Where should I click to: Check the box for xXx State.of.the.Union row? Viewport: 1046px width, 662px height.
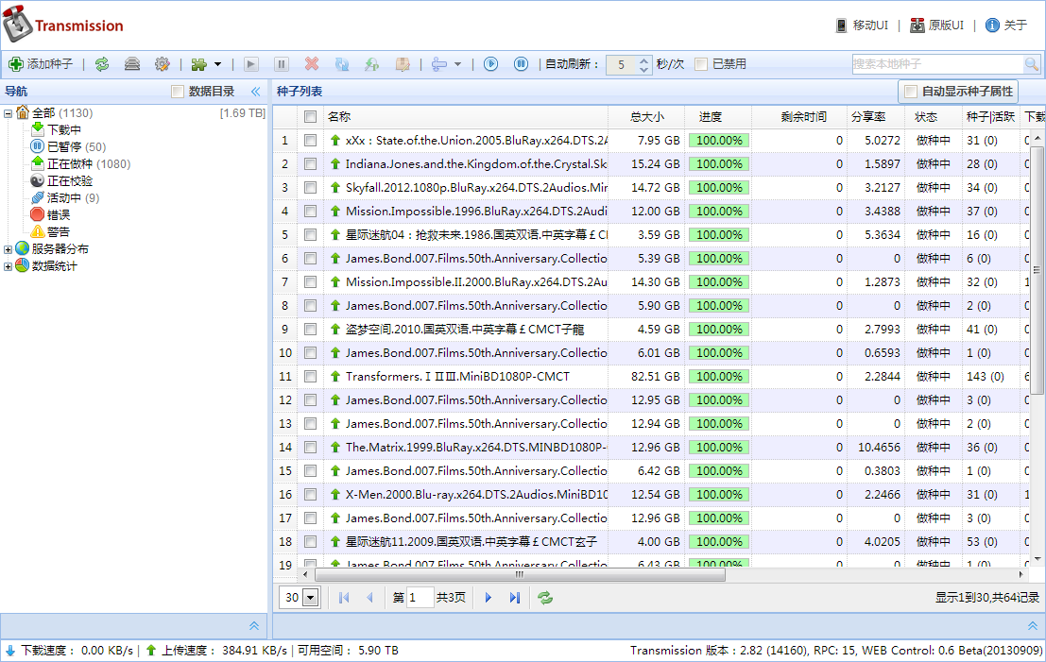[x=310, y=141]
